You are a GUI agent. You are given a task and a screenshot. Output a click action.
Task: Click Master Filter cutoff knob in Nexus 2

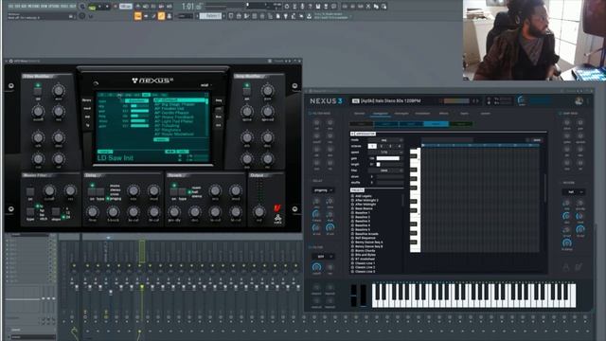(49, 190)
